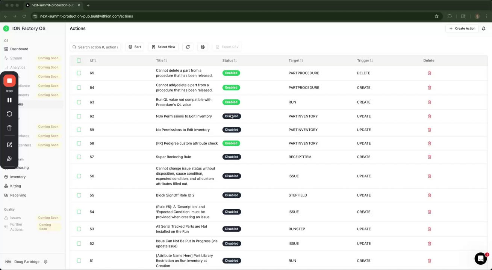Screen dimensions: 492x270
Task: Delete action 62 with trash icon
Action: point(429,116)
